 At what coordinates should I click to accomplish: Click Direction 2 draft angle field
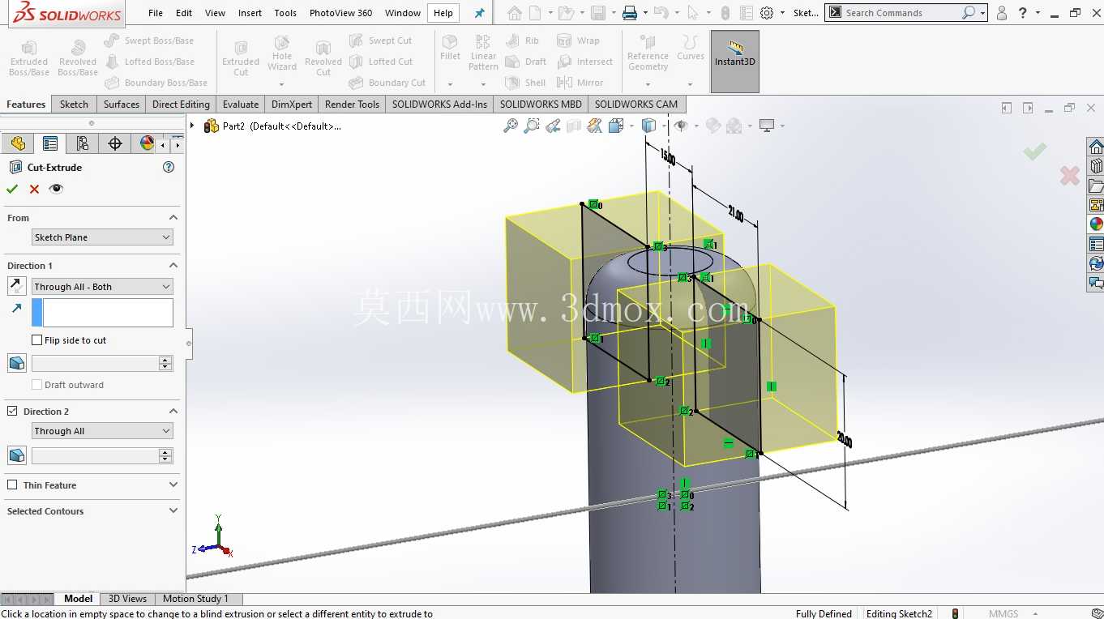[x=96, y=456]
